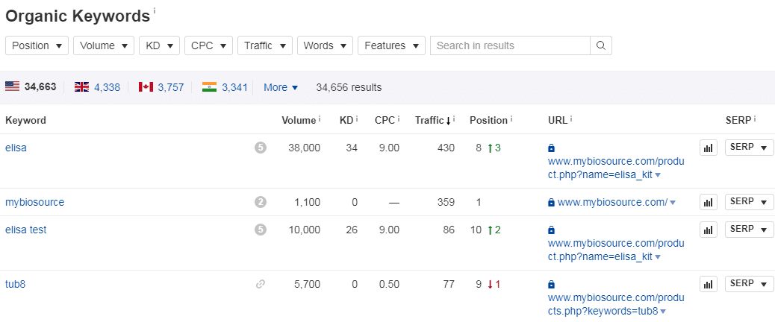Open chart icon for elisa keyword row
Image resolution: width=775 pixels, height=322 pixels.
pyautogui.click(x=709, y=148)
